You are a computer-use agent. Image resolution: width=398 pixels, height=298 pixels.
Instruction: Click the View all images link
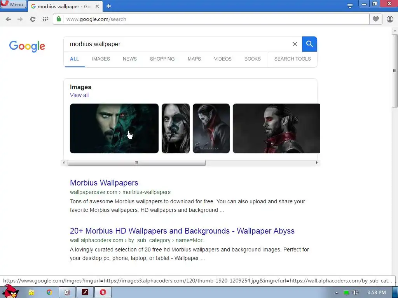click(x=79, y=95)
